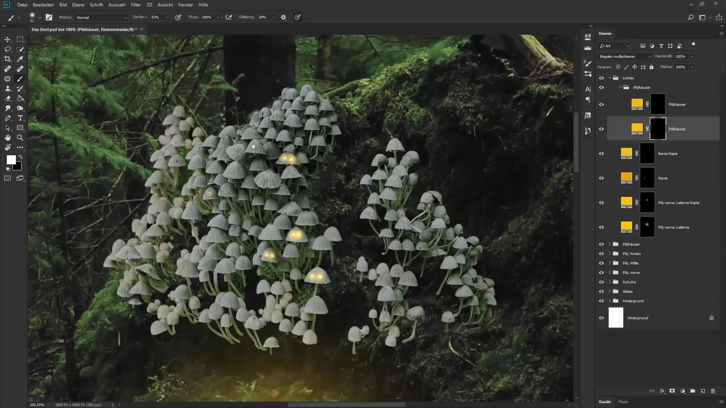Open the Filter menu

136,5
